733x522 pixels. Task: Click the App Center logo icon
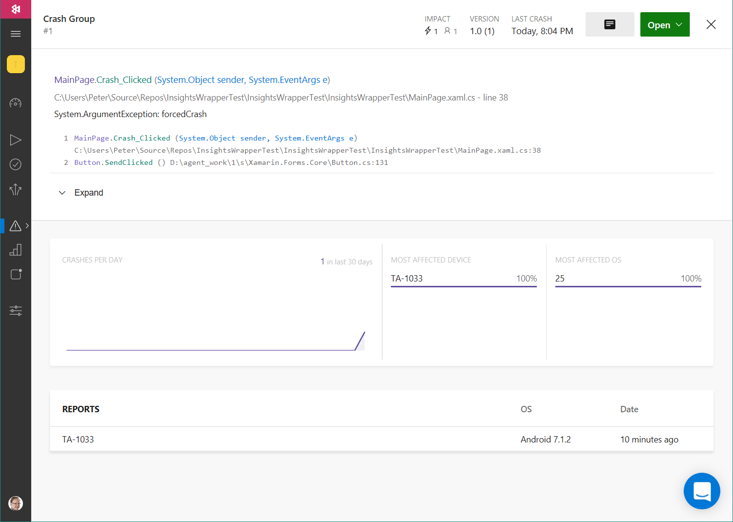[x=16, y=9]
